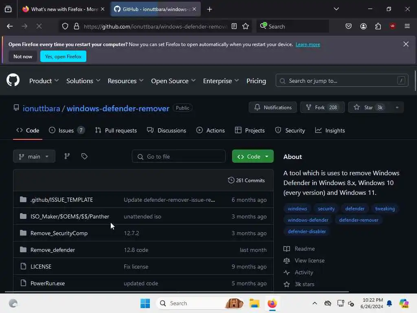Expand the Enterprise menu
The width and height of the screenshot is (417, 313).
pyautogui.click(x=221, y=81)
